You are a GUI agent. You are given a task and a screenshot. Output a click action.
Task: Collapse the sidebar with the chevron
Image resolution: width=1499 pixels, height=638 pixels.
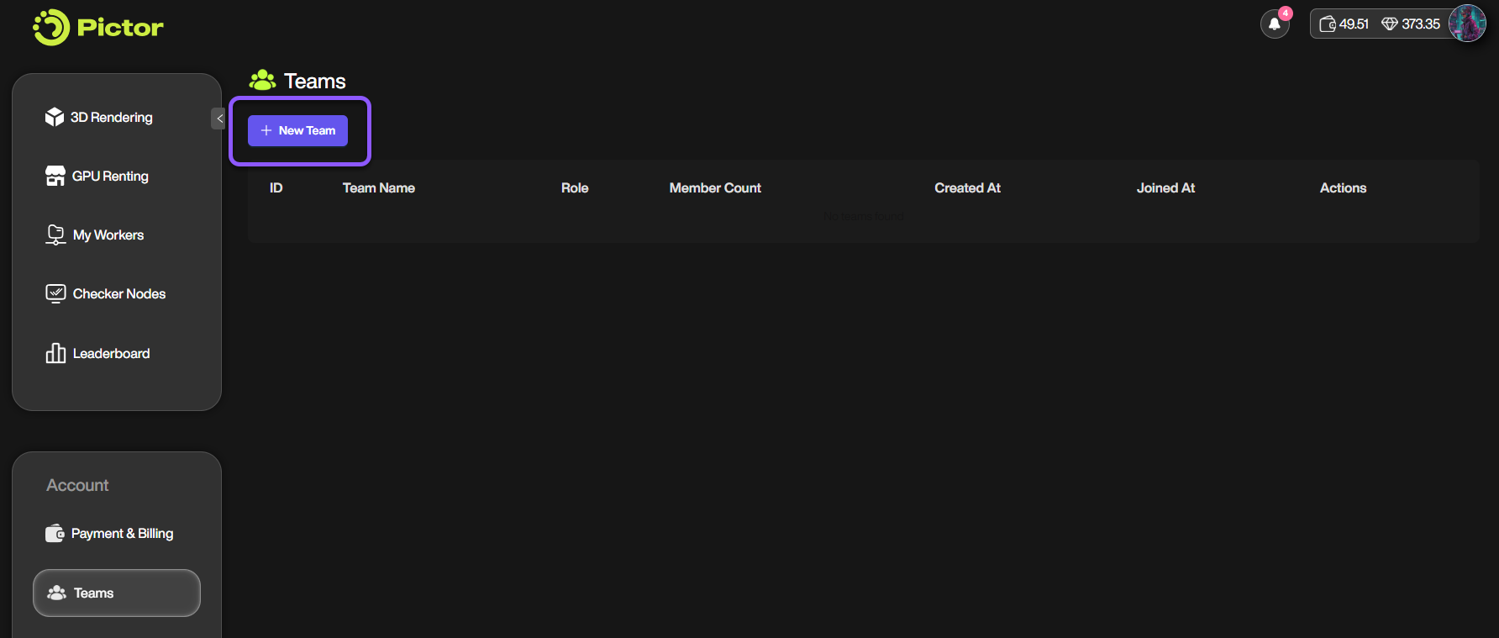coord(219,119)
